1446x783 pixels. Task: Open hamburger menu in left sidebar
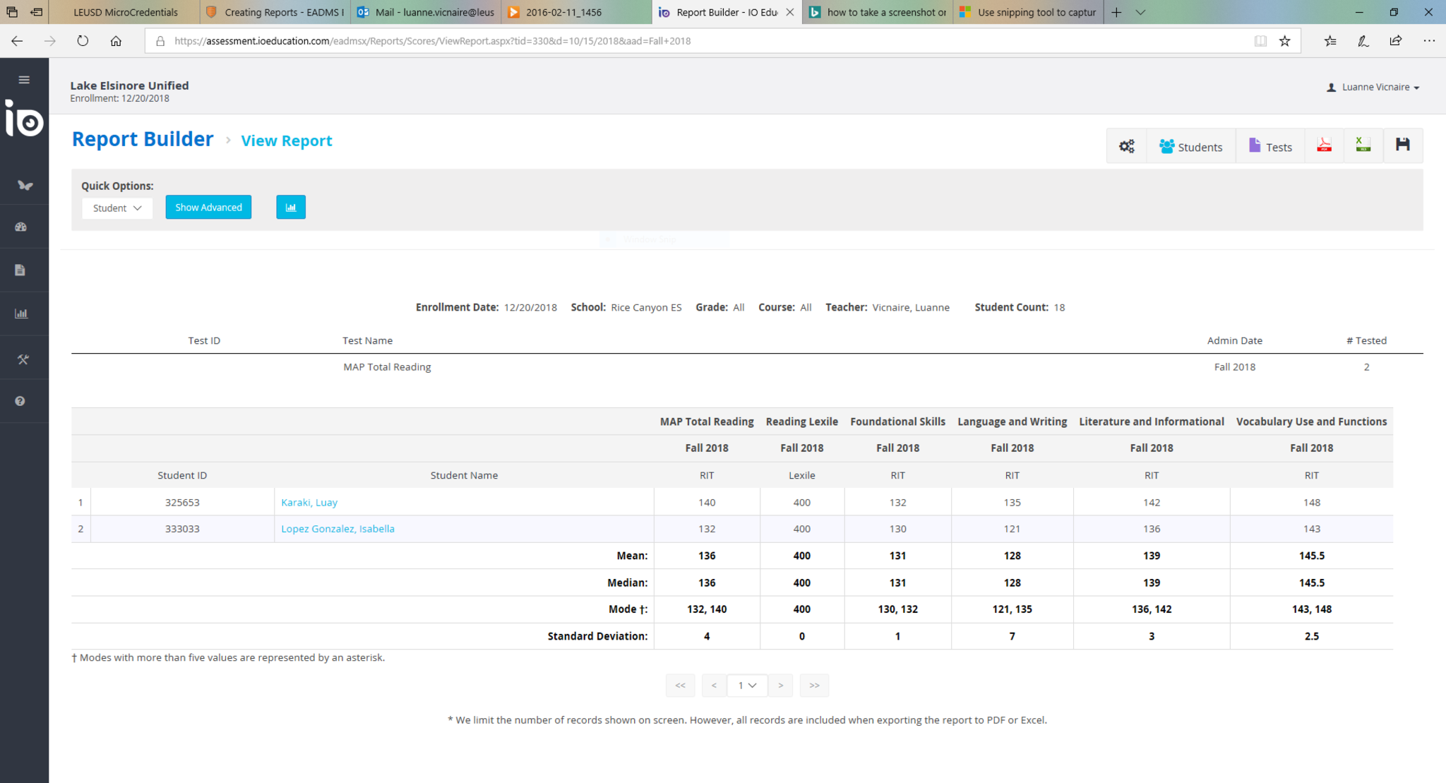click(x=24, y=80)
